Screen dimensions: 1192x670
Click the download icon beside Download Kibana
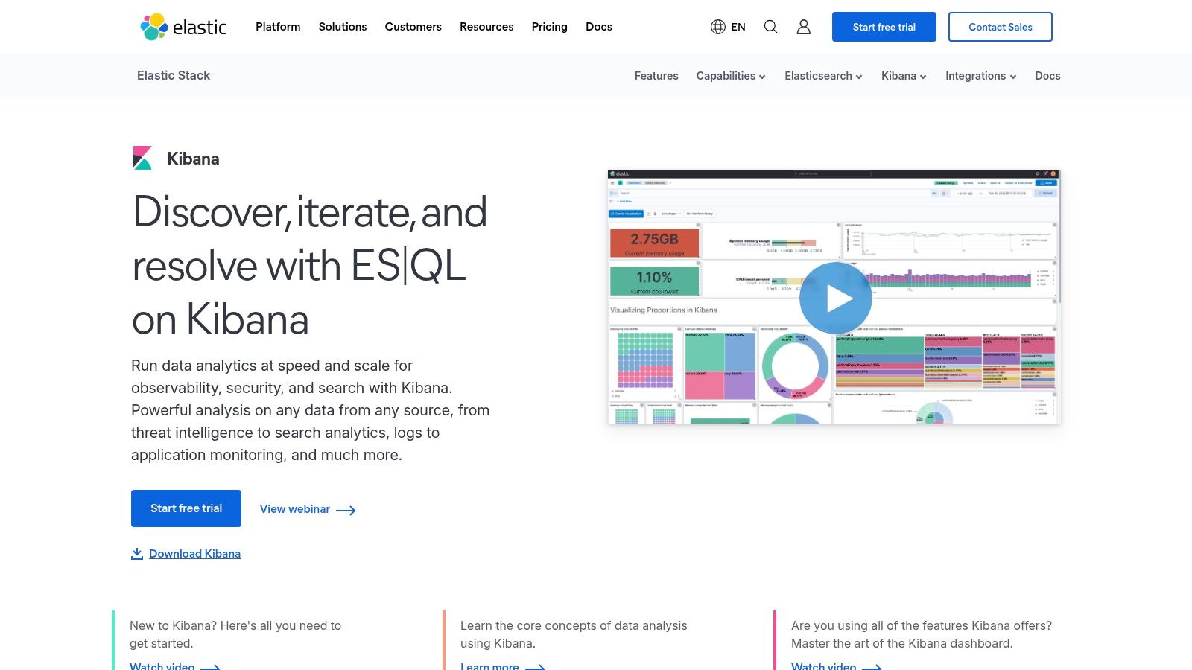[x=137, y=554]
